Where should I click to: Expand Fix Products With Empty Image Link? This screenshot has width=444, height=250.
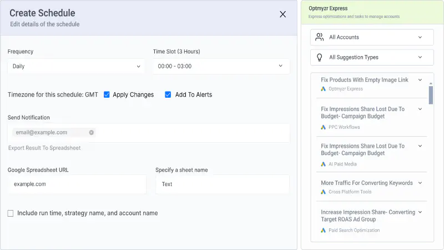[x=420, y=80]
